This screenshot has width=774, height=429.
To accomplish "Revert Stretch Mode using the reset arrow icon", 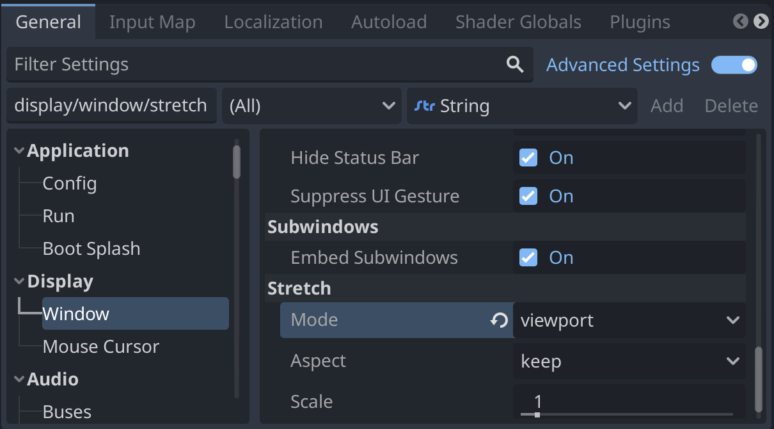I will pos(498,320).
